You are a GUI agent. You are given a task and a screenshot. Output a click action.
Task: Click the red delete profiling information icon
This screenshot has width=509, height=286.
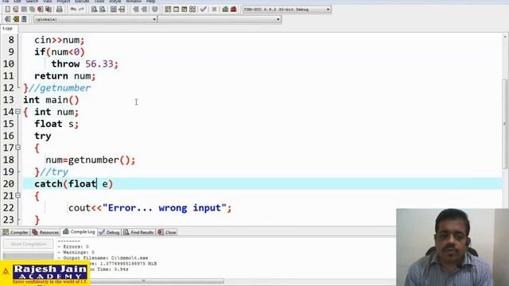pos(233,10)
